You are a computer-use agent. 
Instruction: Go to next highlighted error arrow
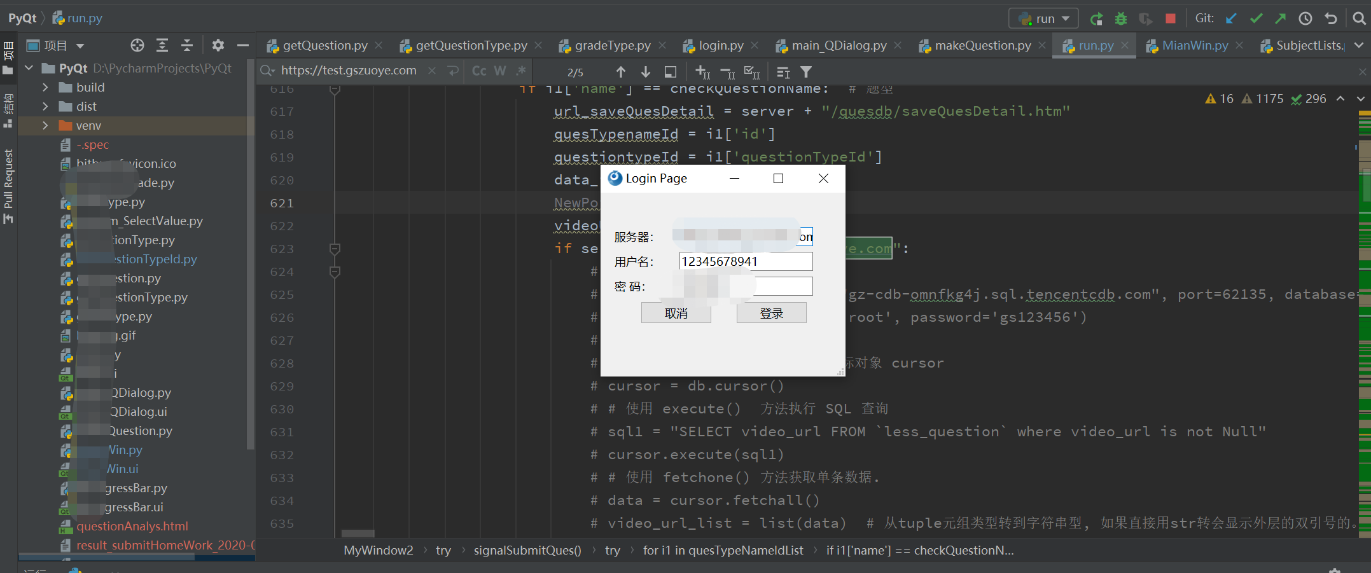[x=1360, y=99]
